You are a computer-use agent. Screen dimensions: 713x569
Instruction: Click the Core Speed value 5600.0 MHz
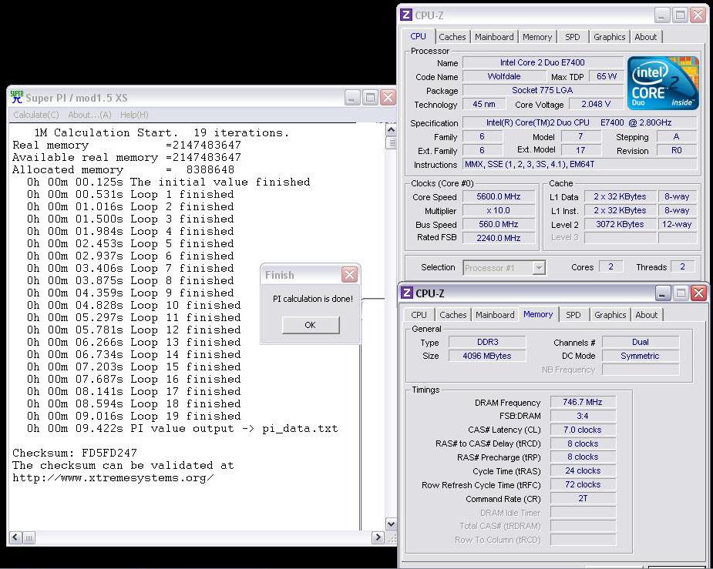pos(499,196)
